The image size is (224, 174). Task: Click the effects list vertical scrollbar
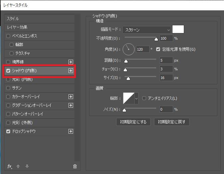pyautogui.click(x=77, y=88)
